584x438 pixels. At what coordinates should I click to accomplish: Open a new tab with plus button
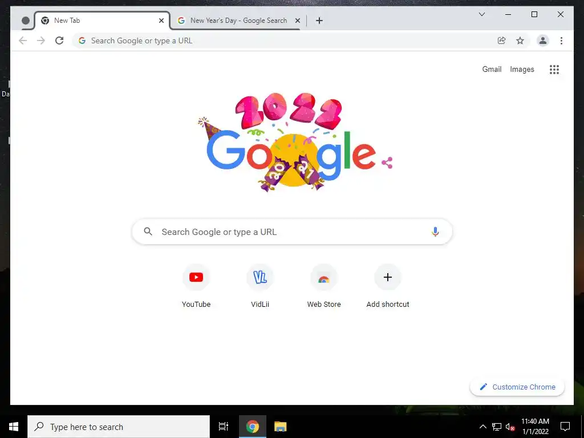[x=319, y=21]
